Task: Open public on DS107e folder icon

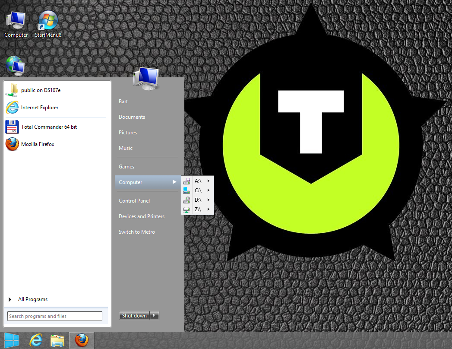Action: coord(12,90)
